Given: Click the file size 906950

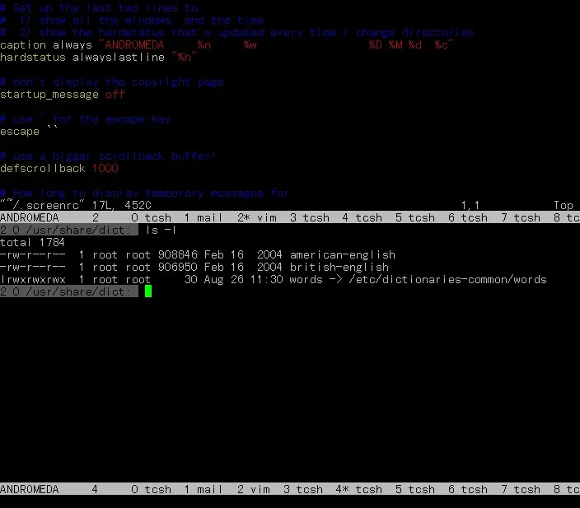Looking at the screenshot, I should pyautogui.click(x=178, y=267).
